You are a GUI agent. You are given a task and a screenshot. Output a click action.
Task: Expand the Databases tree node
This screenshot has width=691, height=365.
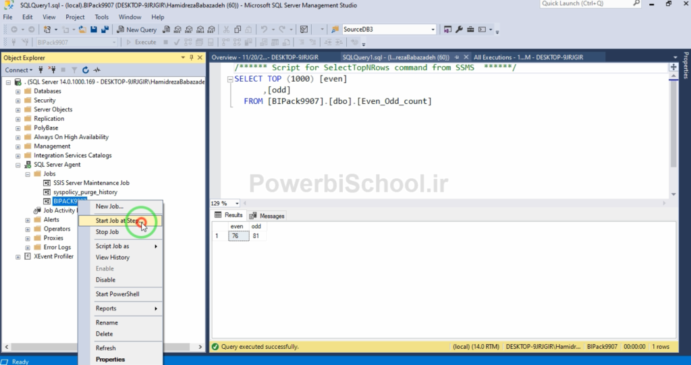coord(18,91)
